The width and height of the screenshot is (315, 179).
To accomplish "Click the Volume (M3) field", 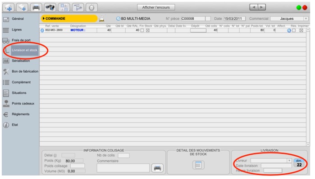I will click(x=76, y=171).
